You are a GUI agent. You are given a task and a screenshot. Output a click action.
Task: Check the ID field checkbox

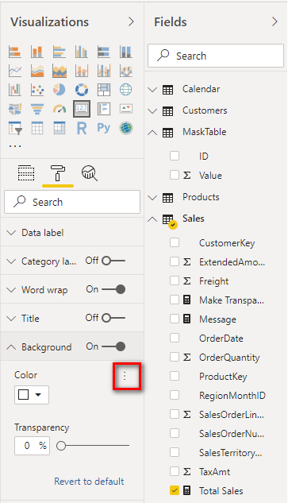pos(175,156)
